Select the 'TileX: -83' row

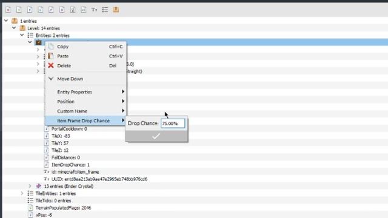61,136
